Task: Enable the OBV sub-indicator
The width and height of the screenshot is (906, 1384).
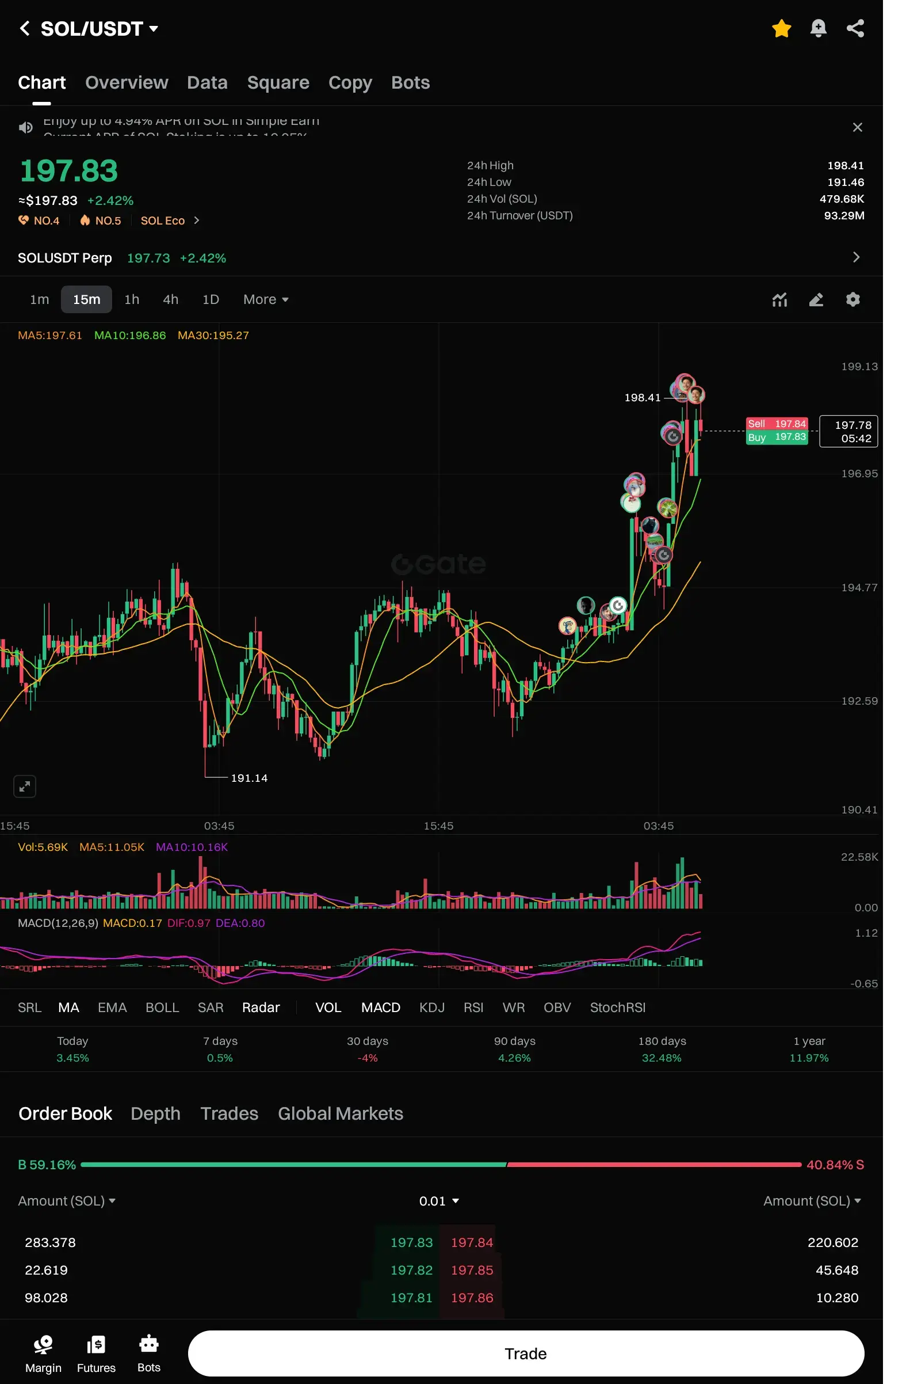Action: coord(557,1007)
